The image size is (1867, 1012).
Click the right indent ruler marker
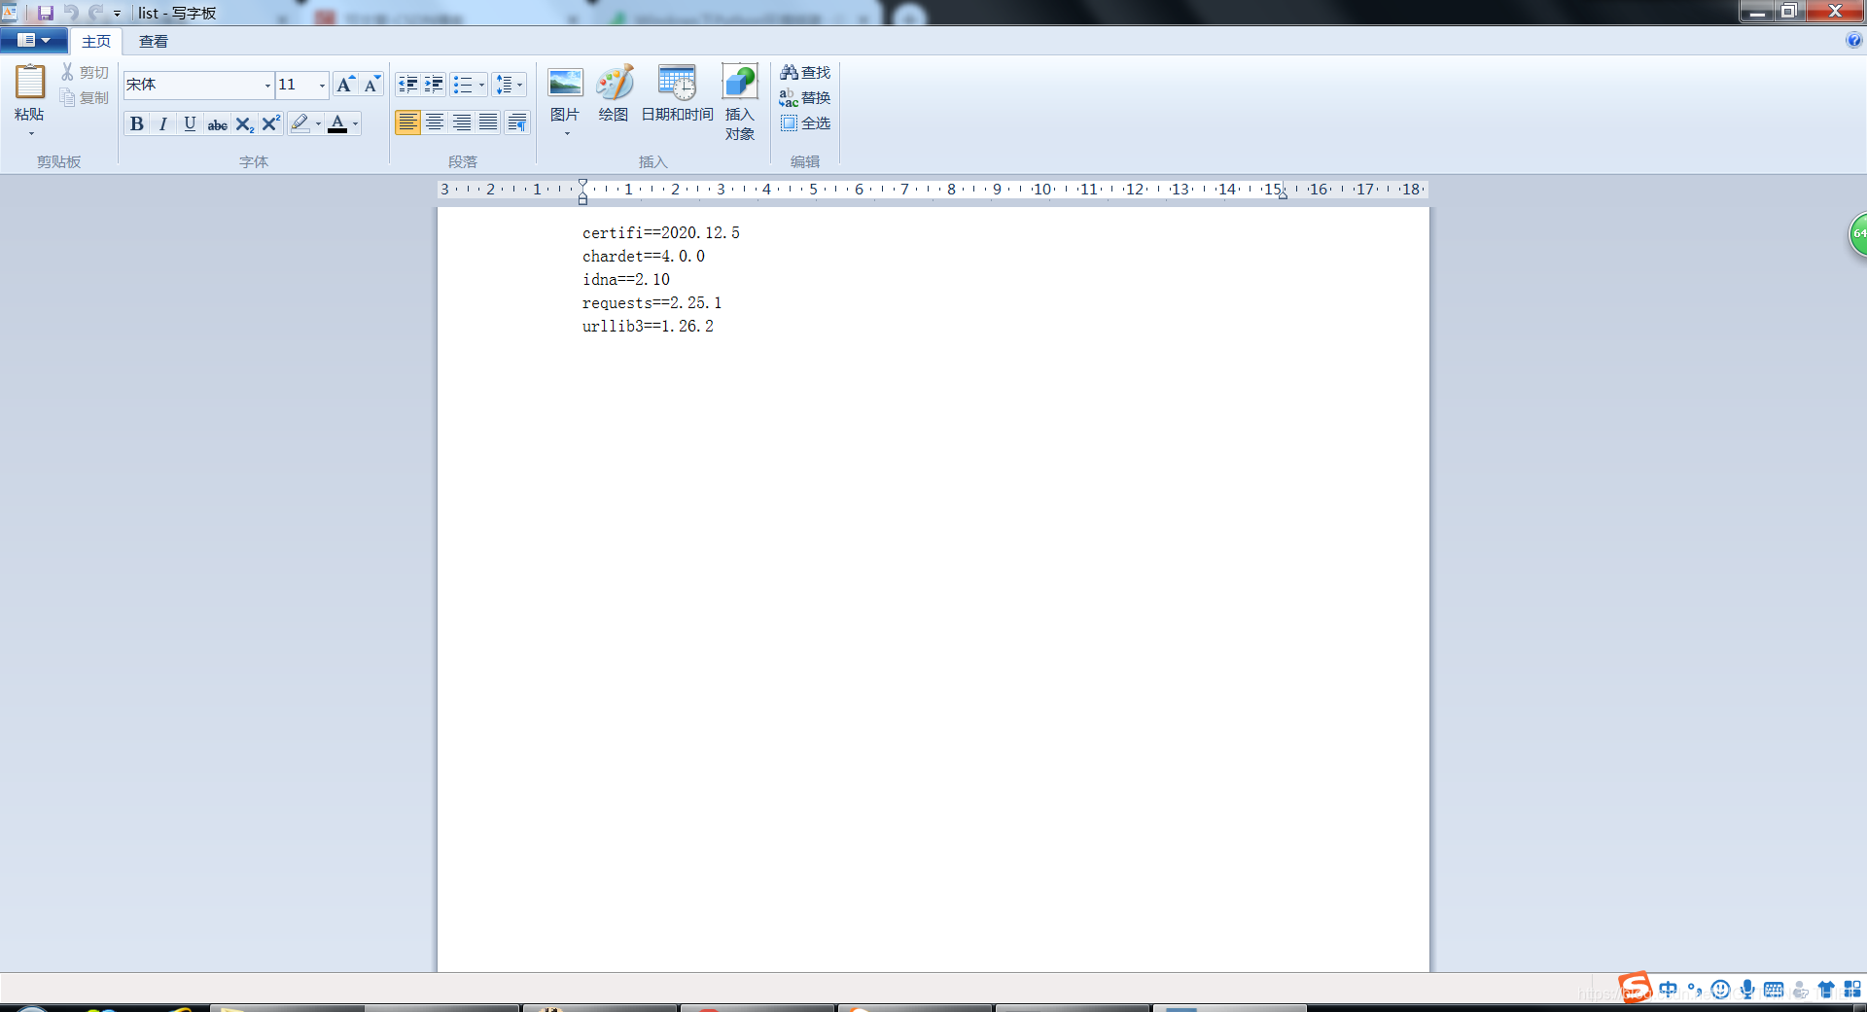click(x=1284, y=194)
